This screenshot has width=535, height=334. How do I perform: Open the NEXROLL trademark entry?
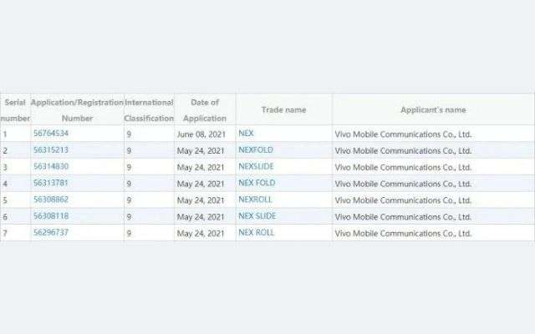coord(255,200)
